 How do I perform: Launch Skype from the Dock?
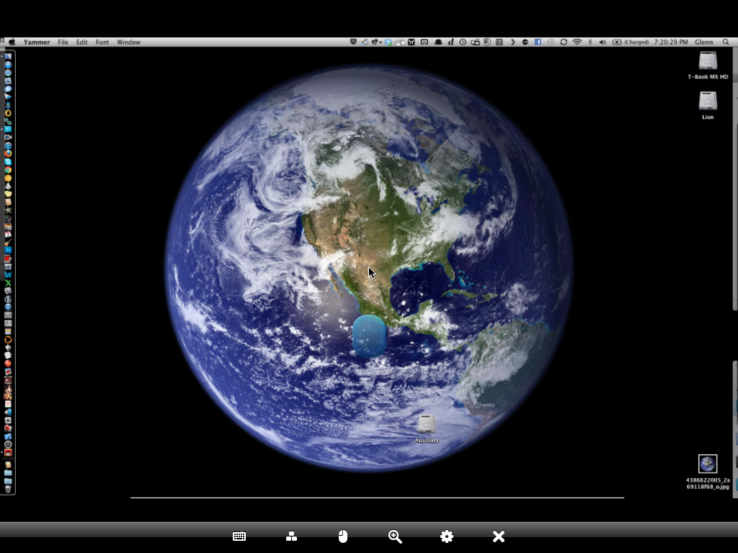(8, 162)
